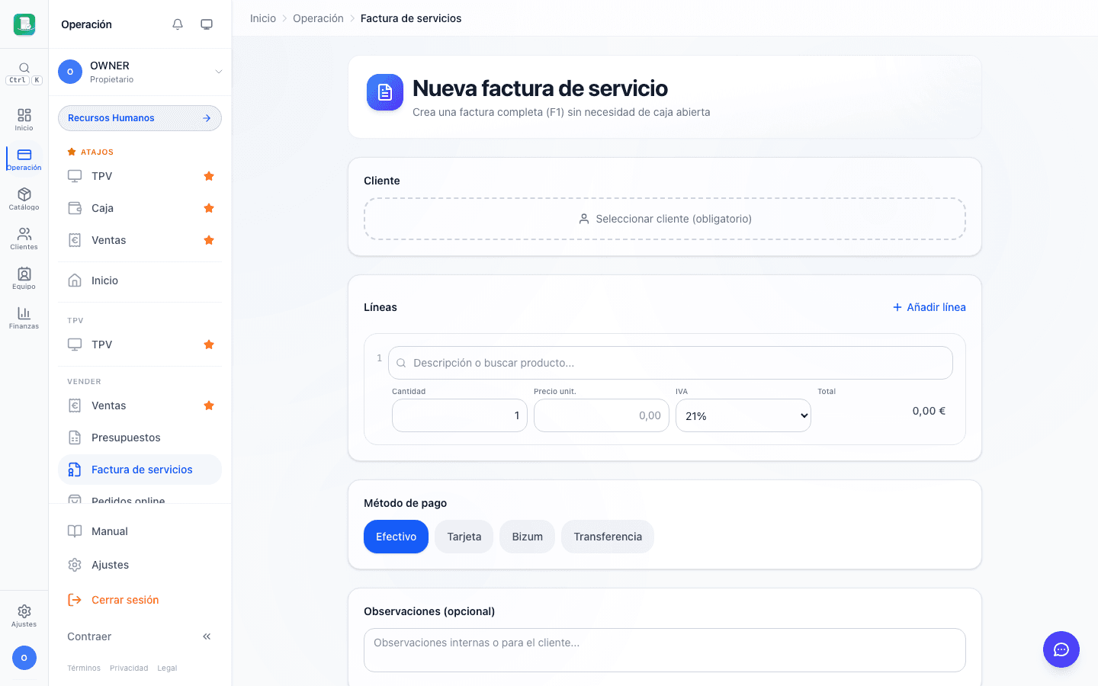
Task: Open Manual in sidebar
Action: pyautogui.click(x=140, y=531)
